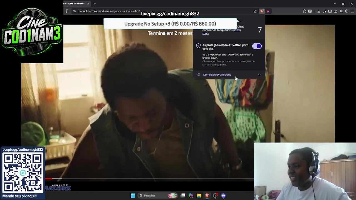
Task: Open the browser hamburger menu
Action: tap(352, 11)
